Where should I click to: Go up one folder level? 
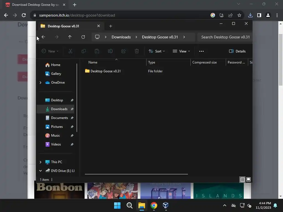point(70,37)
